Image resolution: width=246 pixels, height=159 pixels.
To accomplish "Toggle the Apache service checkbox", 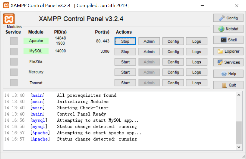I will [x=14, y=41].
